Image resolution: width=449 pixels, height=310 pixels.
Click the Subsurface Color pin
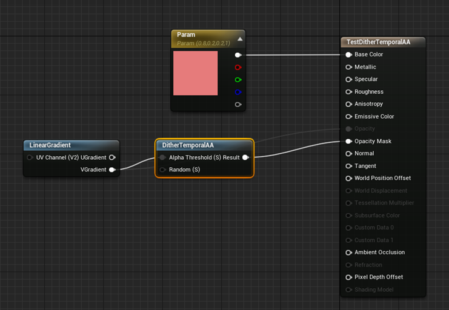click(x=348, y=216)
